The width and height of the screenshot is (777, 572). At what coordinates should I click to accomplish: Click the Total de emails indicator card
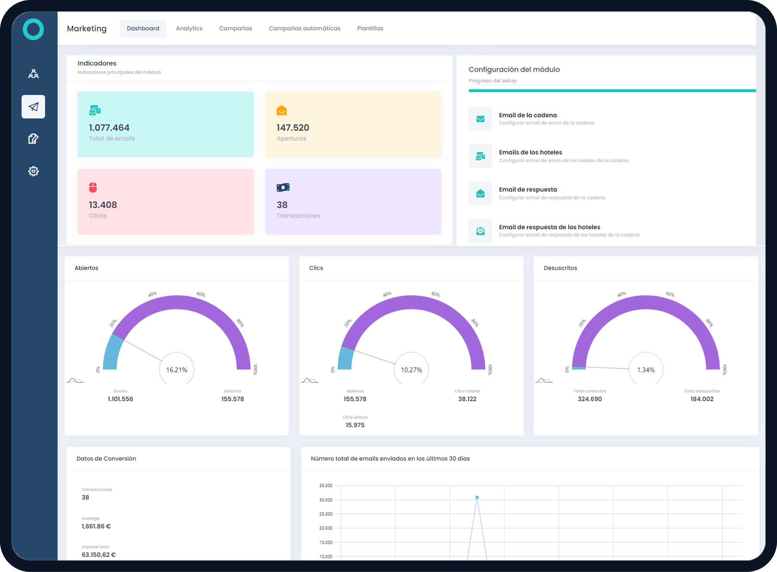[165, 124]
